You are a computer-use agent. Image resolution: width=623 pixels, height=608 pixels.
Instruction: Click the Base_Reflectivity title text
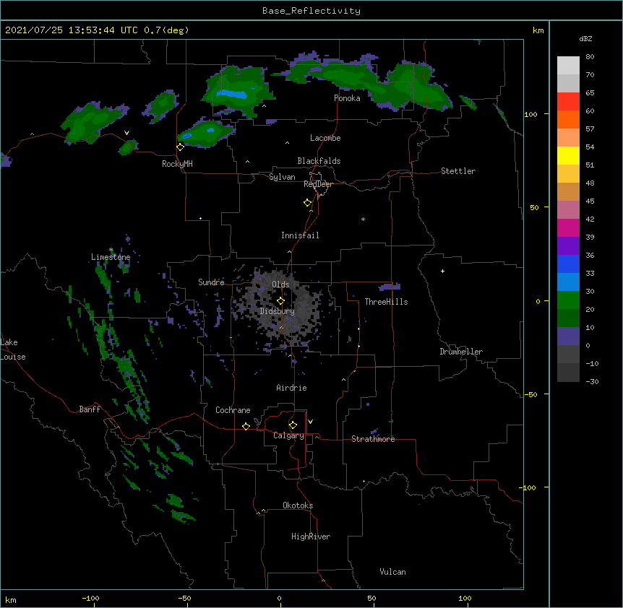311,11
